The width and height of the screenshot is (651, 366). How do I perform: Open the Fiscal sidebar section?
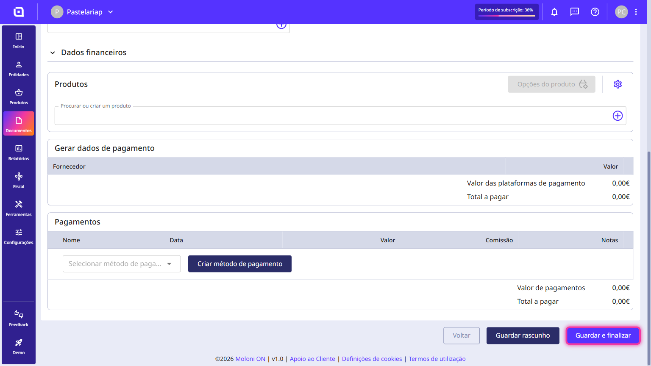coord(19,181)
